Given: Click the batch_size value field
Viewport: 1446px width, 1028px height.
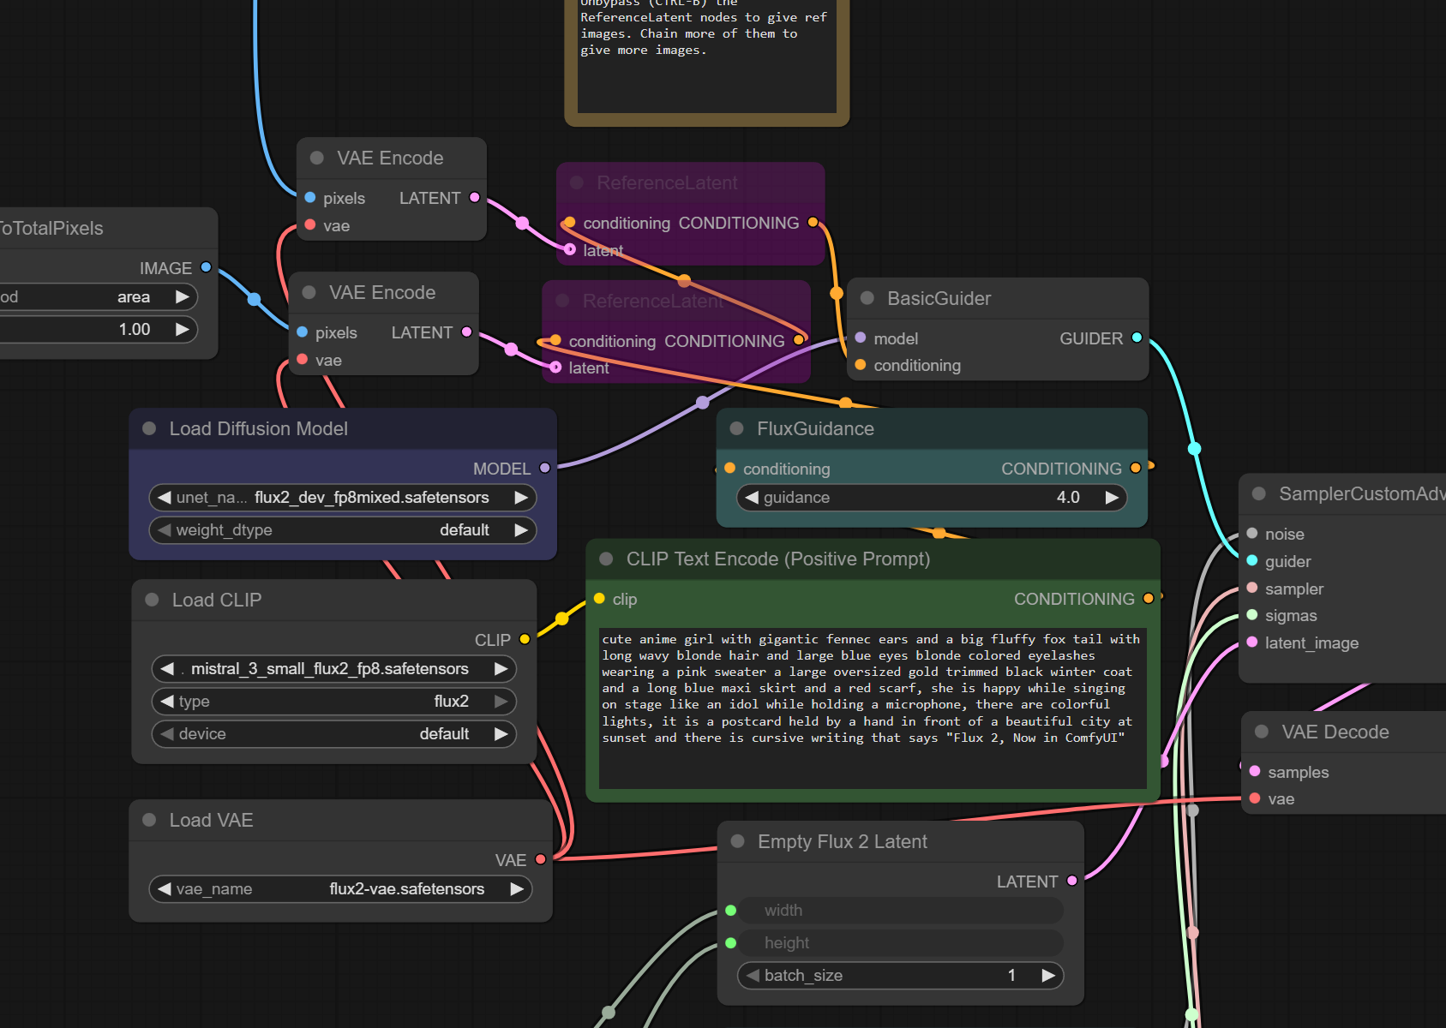Looking at the screenshot, I should [x=900, y=975].
